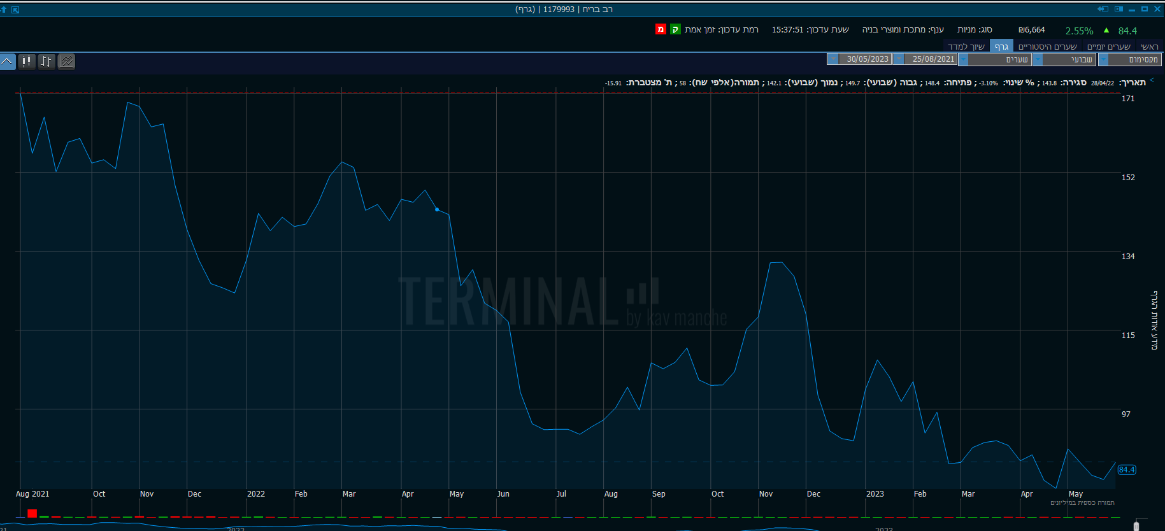Viewport: 1165px width, 531px height.
Task: Switch to the שערים היסטוריים tab
Action: click(x=1047, y=46)
